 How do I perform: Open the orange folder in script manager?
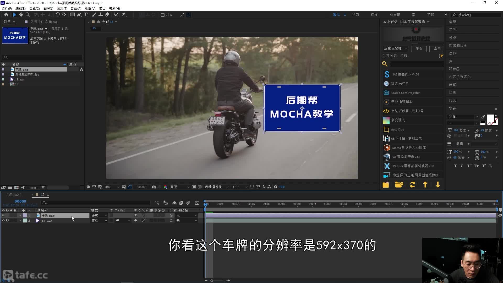coord(386,185)
